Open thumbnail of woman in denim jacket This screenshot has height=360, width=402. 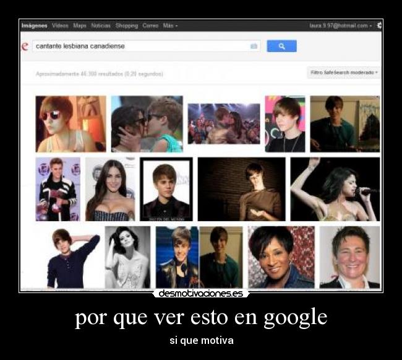tap(281, 257)
